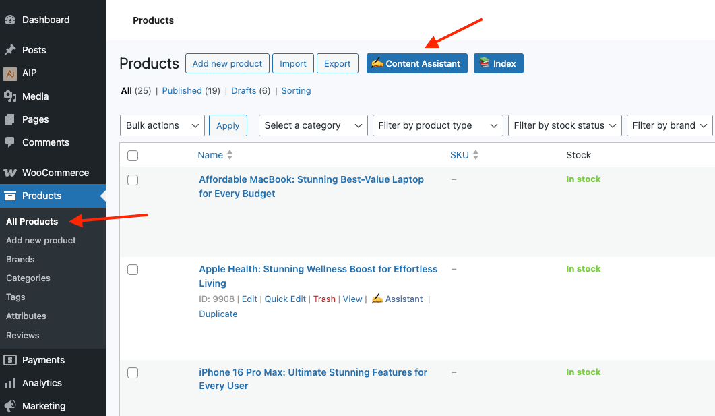Image resolution: width=715 pixels, height=416 pixels.
Task: Show the Drafts products filter
Action: tap(244, 91)
